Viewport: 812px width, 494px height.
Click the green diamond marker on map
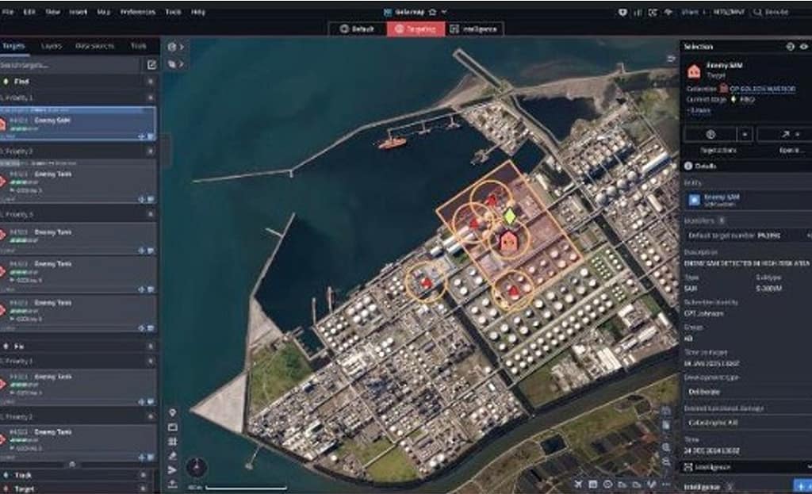click(x=510, y=215)
